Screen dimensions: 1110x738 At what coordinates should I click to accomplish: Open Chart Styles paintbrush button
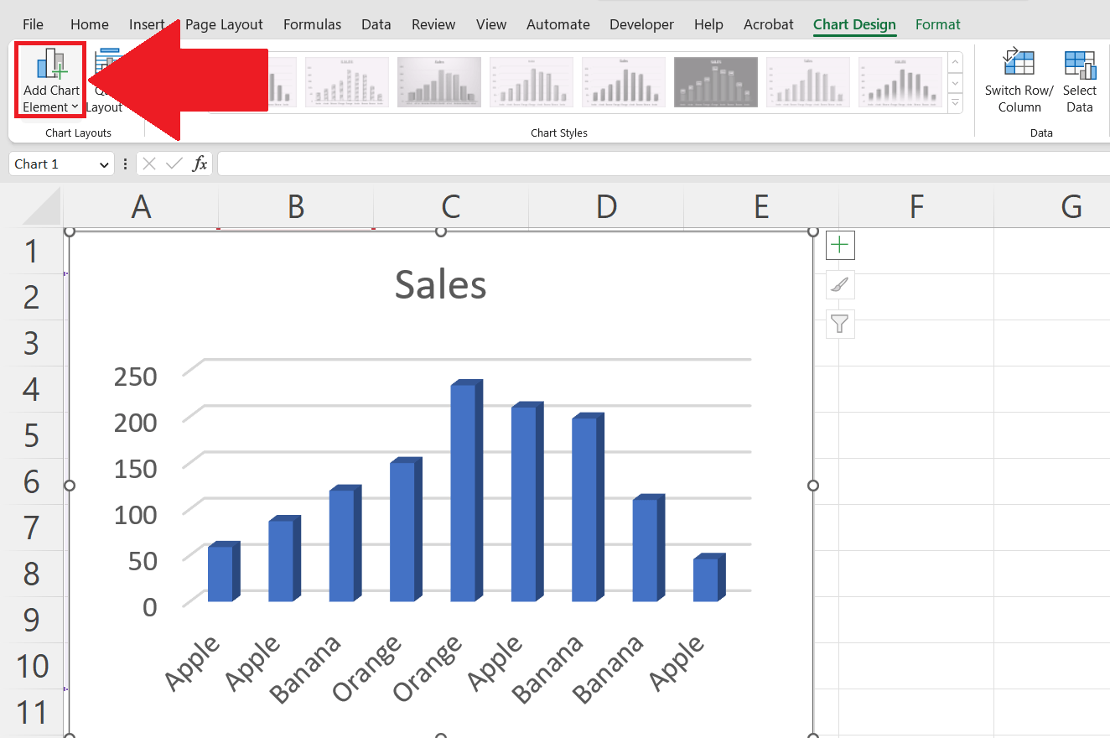tap(840, 285)
